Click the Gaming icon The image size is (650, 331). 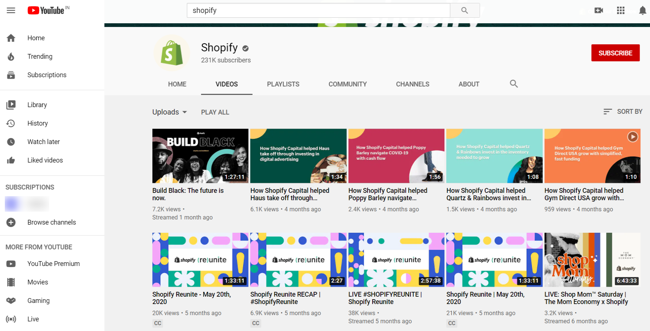(x=11, y=301)
